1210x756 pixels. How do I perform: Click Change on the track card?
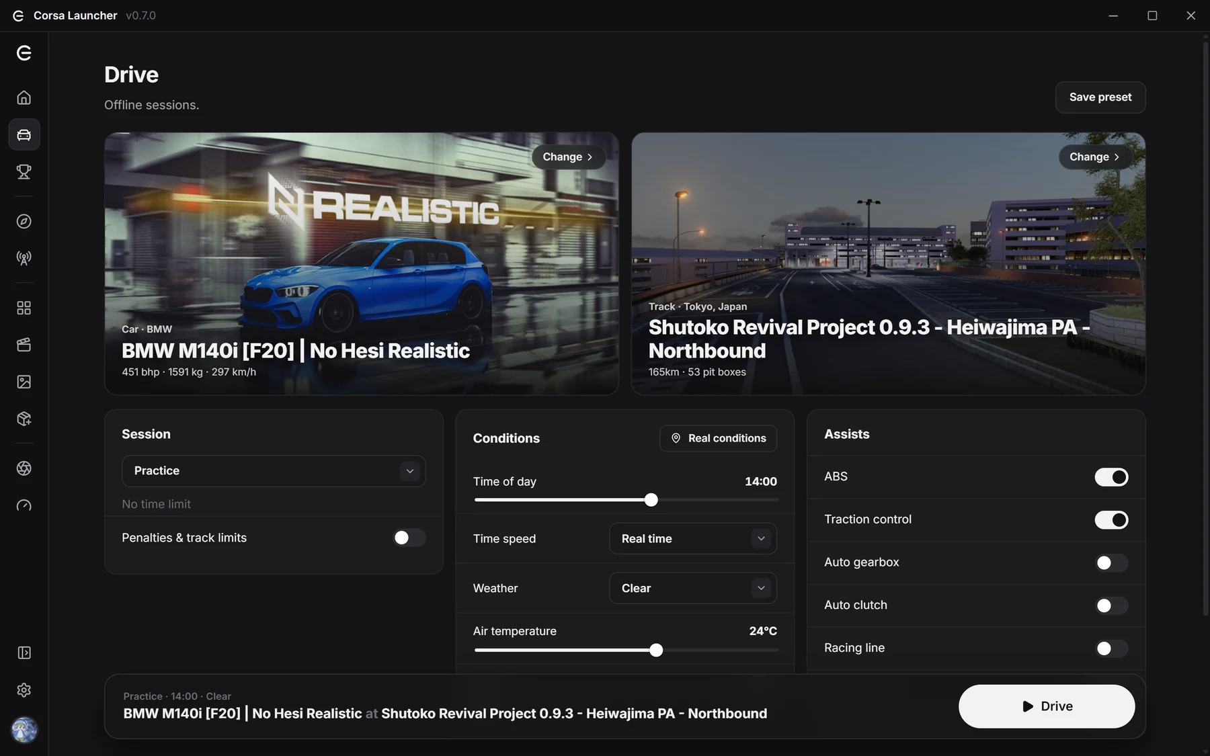pyautogui.click(x=1095, y=157)
